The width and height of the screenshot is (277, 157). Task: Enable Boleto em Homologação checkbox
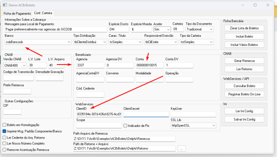(4, 125)
